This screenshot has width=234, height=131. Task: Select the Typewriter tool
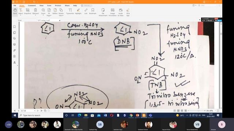coord(70,11)
